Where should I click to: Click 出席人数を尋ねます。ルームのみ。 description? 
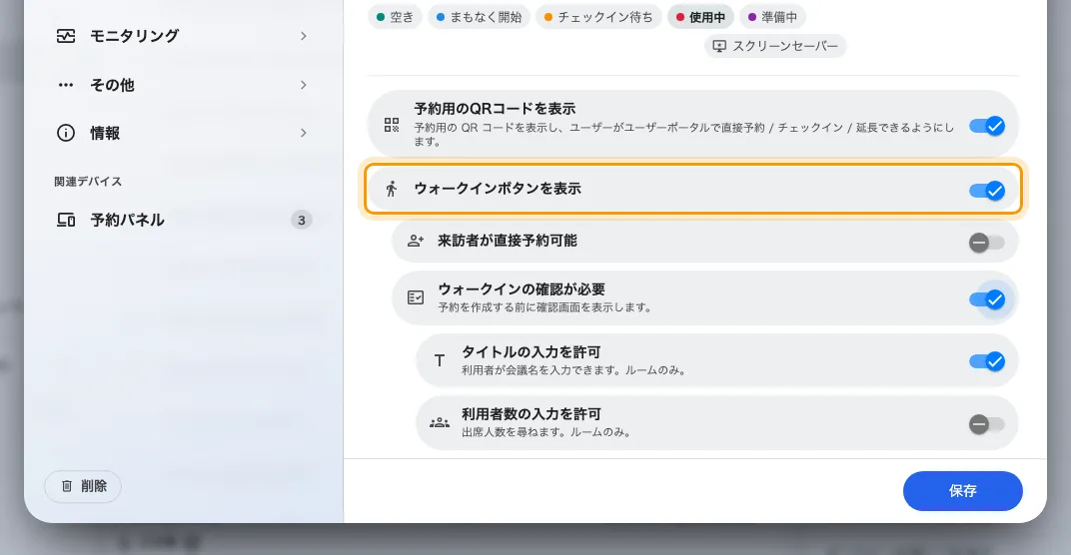(546, 432)
